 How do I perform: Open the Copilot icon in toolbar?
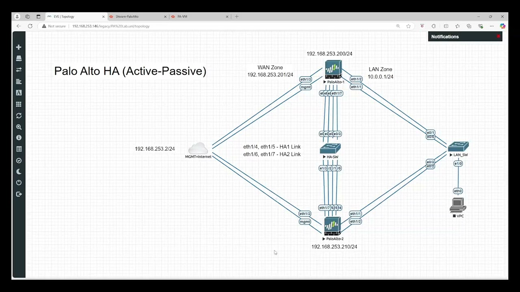503,26
